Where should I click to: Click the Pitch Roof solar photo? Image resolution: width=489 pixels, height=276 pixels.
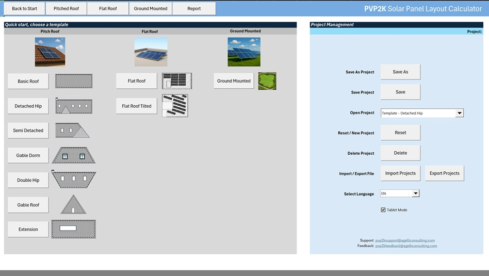(x=50, y=52)
